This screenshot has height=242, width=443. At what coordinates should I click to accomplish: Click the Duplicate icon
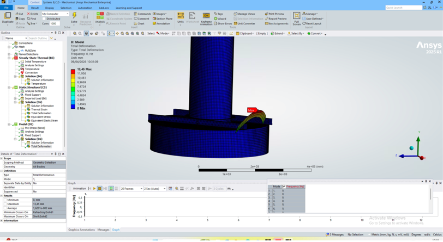(8, 16)
